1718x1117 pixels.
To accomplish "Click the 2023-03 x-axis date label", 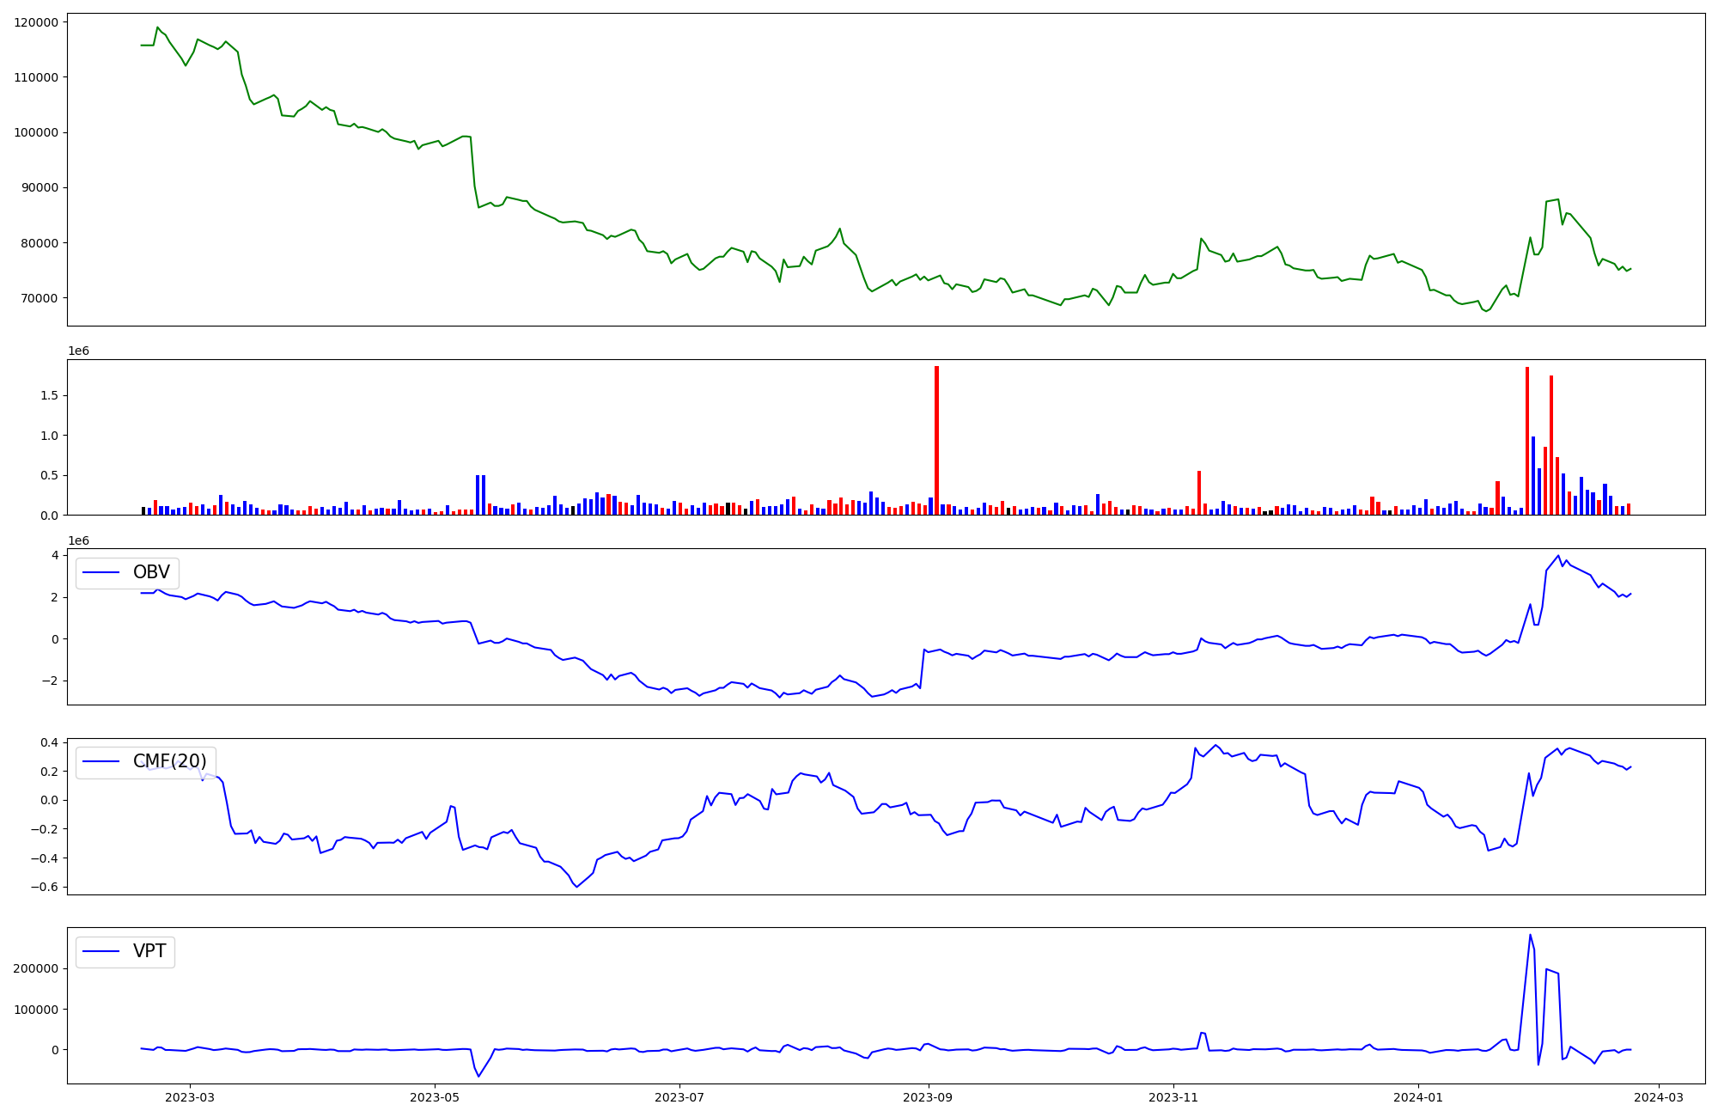I will (x=190, y=1096).
